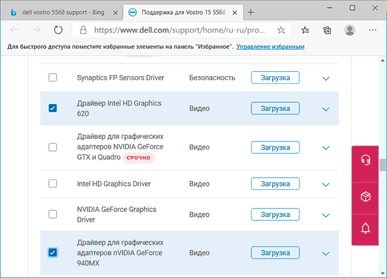Click the Bing logo on the first tab
The width and height of the screenshot is (387, 278).
coord(14,12)
